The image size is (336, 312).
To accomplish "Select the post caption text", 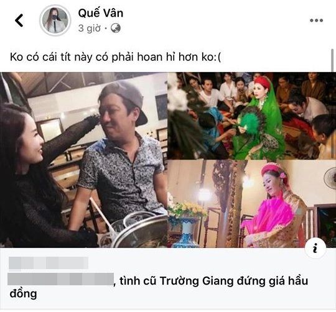I will pos(115,57).
